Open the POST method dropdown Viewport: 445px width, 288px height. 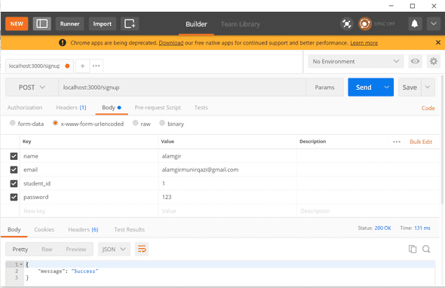tap(32, 87)
